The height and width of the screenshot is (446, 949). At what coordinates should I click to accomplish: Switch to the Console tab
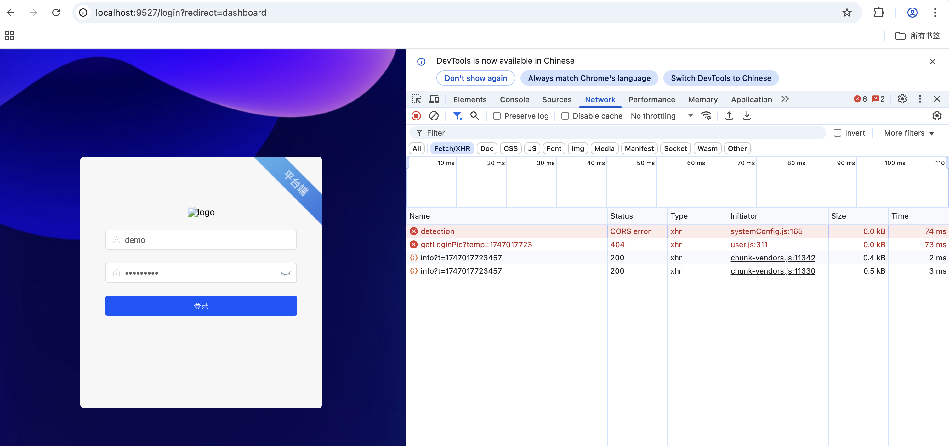(514, 99)
